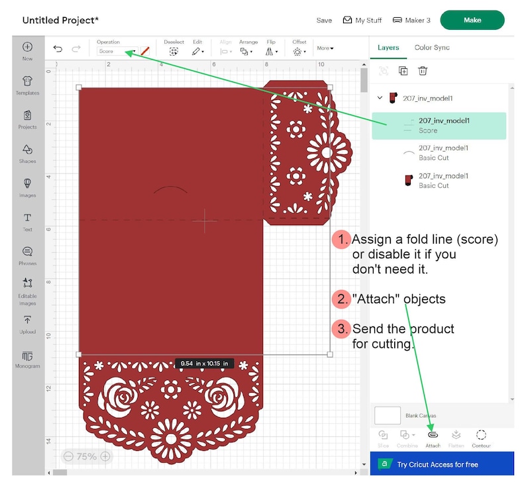Viewport: 526px width, 488px height.
Task: Open the Offset tool
Action: [299, 52]
